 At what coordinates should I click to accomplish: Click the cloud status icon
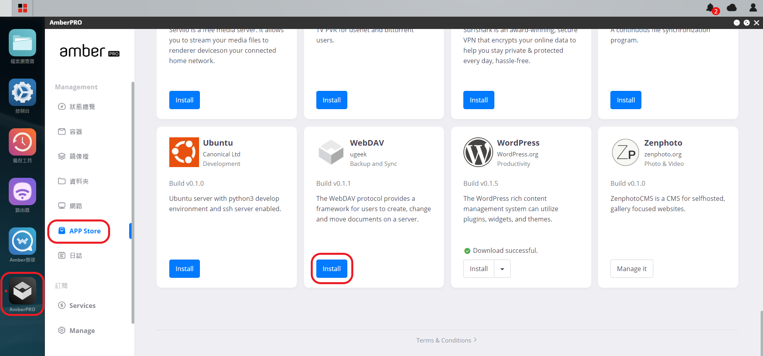732,8
